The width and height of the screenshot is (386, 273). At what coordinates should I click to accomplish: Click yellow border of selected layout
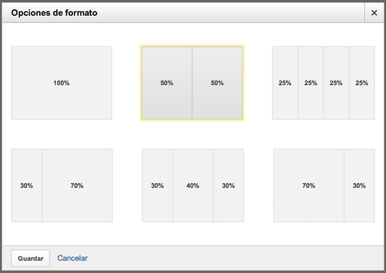coord(192,45)
